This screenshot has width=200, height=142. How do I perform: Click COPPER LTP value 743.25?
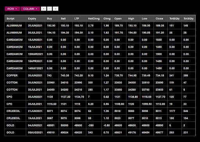click(x=79, y=75)
